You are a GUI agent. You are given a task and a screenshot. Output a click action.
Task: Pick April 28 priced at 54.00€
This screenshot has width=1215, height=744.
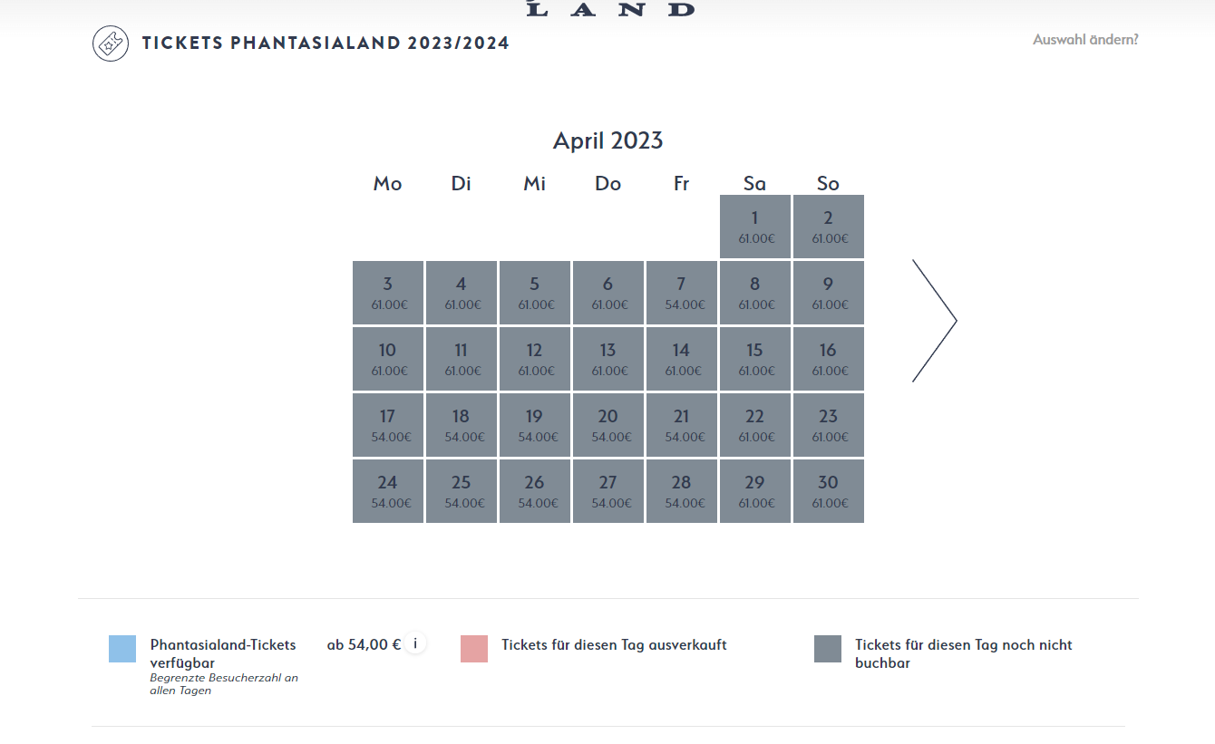[x=682, y=491]
